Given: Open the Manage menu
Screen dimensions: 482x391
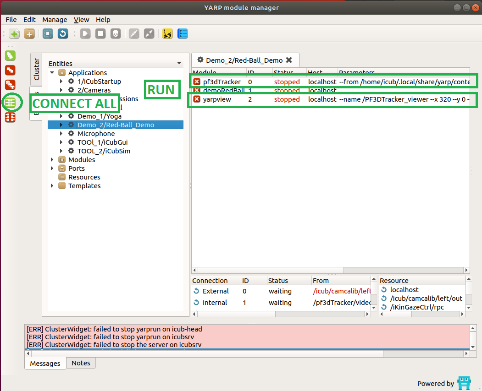Looking at the screenshot, I should coord(55,20).
